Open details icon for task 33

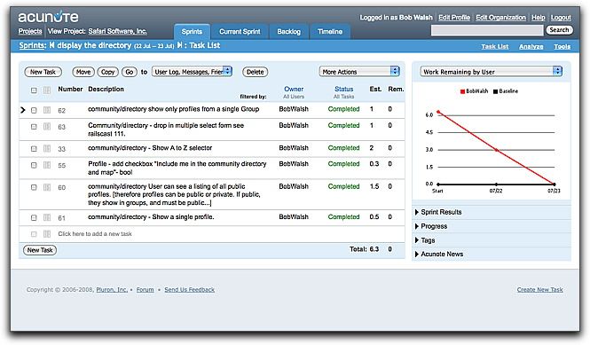click(47, 149)
